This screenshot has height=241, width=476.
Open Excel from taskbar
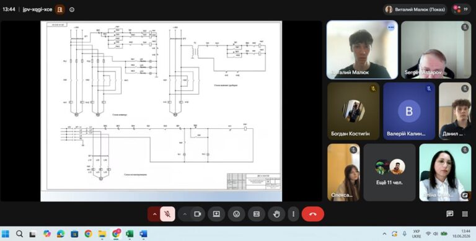point(130,234)
